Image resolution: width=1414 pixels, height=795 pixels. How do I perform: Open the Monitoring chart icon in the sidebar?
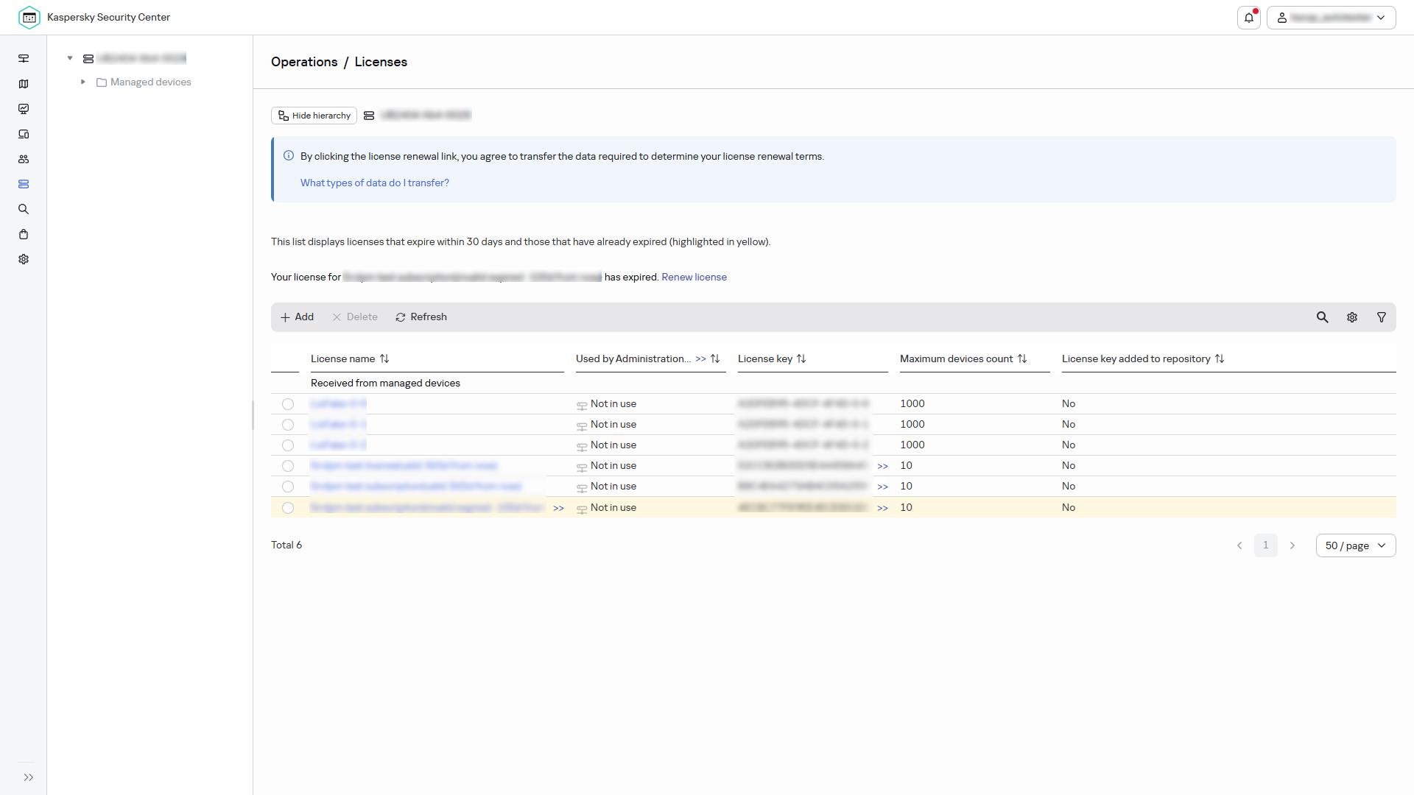point(24,109)
